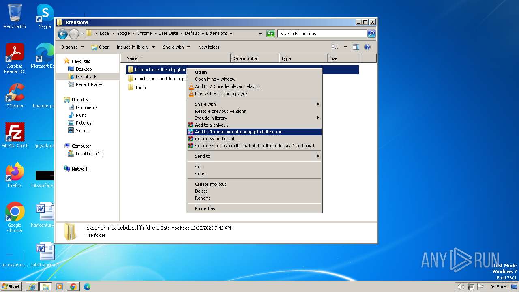
Task: Expand the Share with toolbar dropdown
Action: (176, 47)
